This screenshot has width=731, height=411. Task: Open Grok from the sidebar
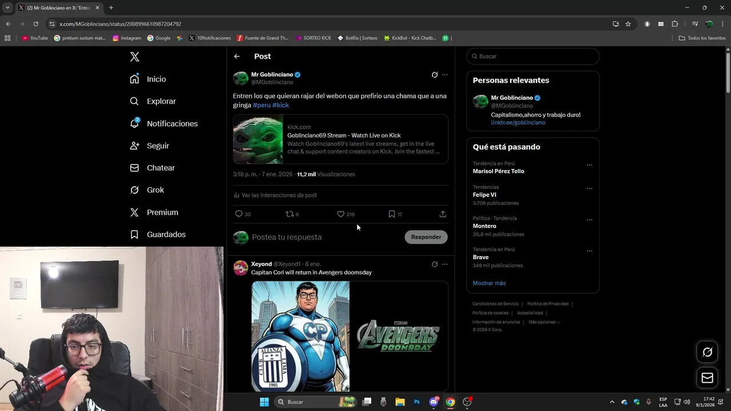147,190
